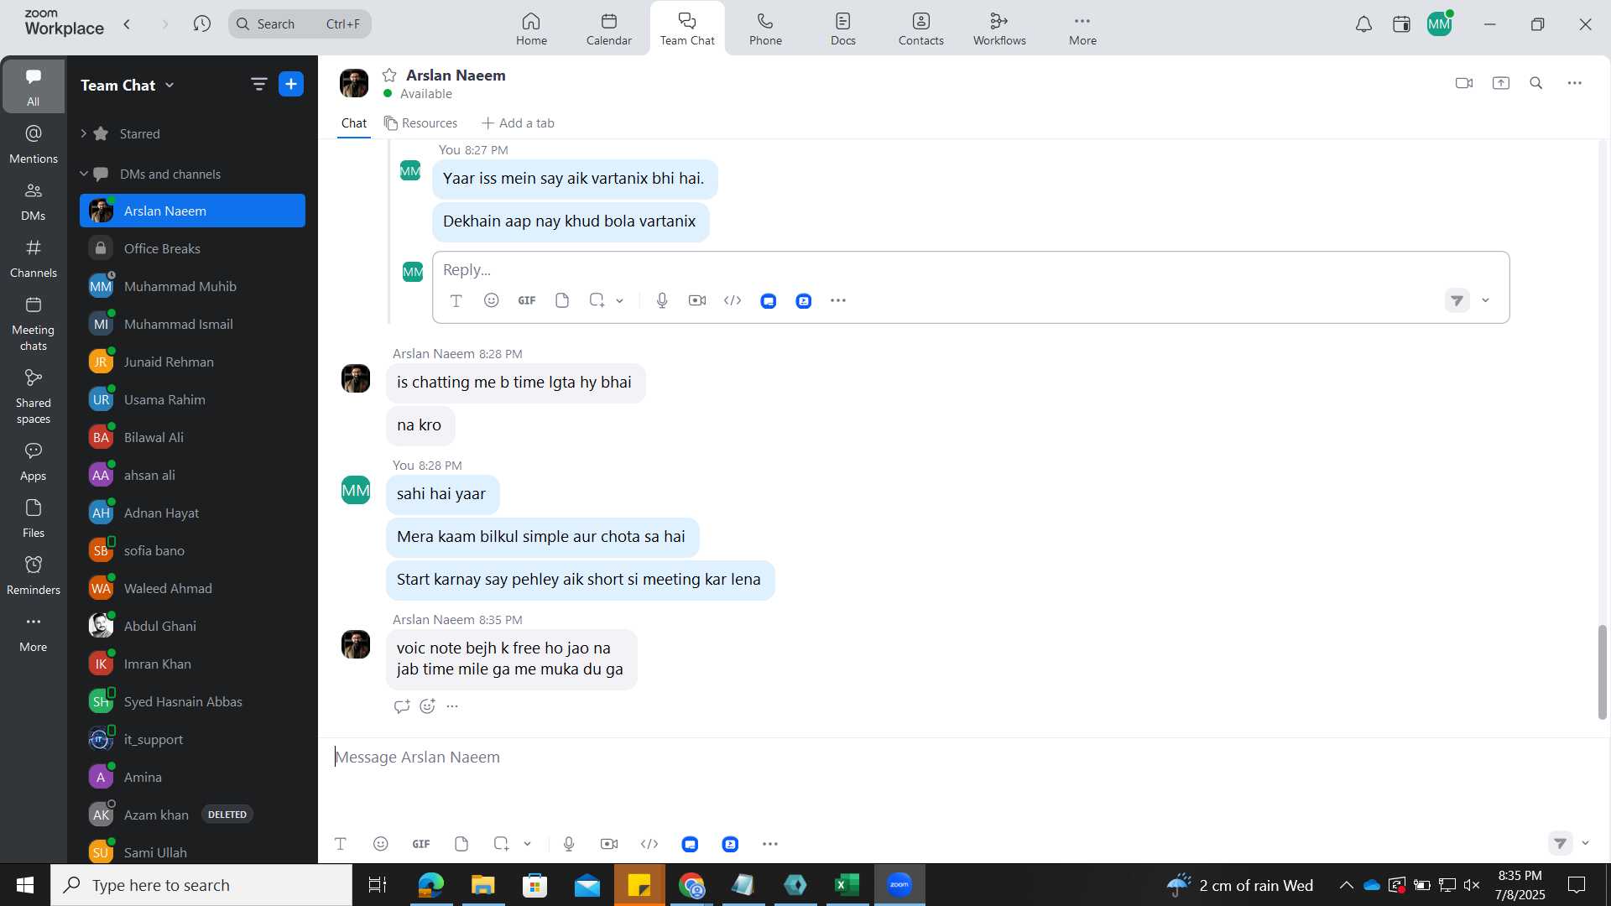Star the Arslan Naeem conversation
Screen dimensions: 1611x906
tap(389, 75)
